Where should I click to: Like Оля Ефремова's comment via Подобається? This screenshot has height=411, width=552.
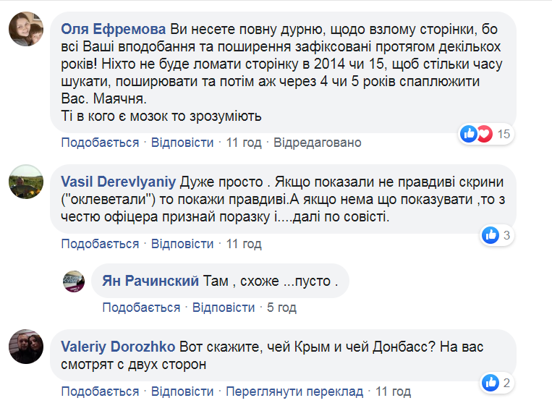pyautogui.click(x=100, y=143)
